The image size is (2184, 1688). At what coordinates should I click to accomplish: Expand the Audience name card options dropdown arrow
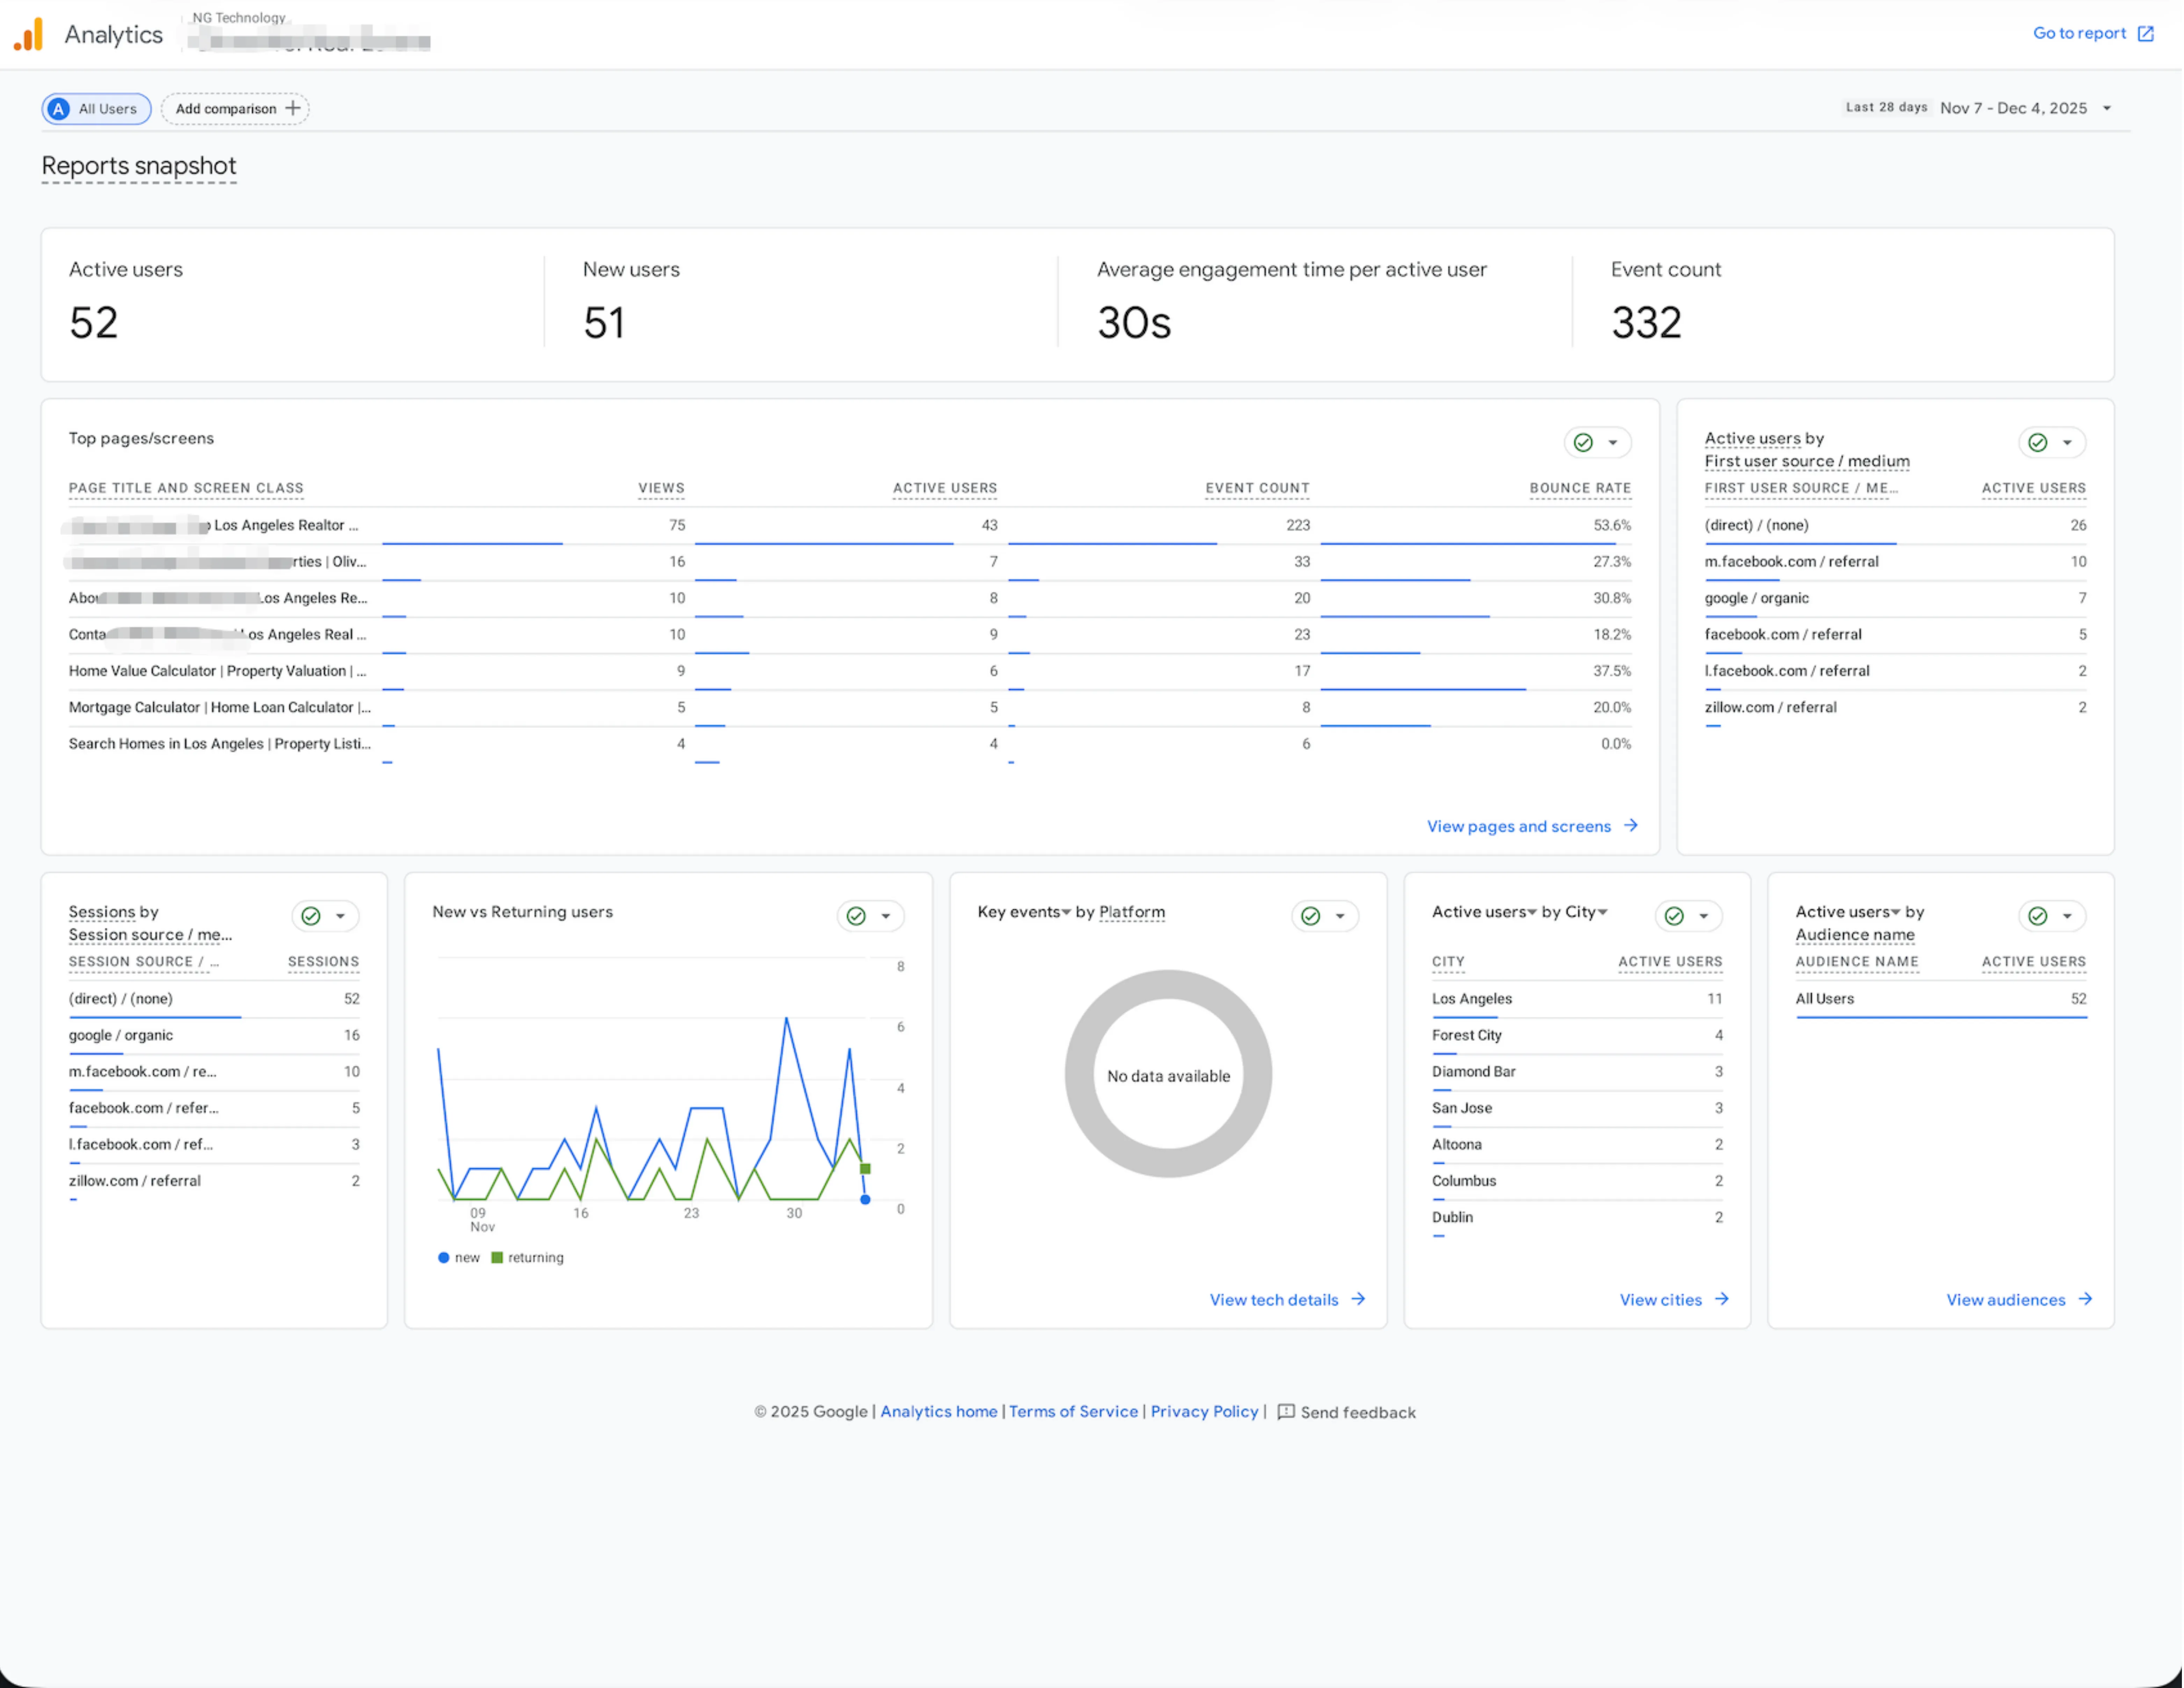[2067, 915]
